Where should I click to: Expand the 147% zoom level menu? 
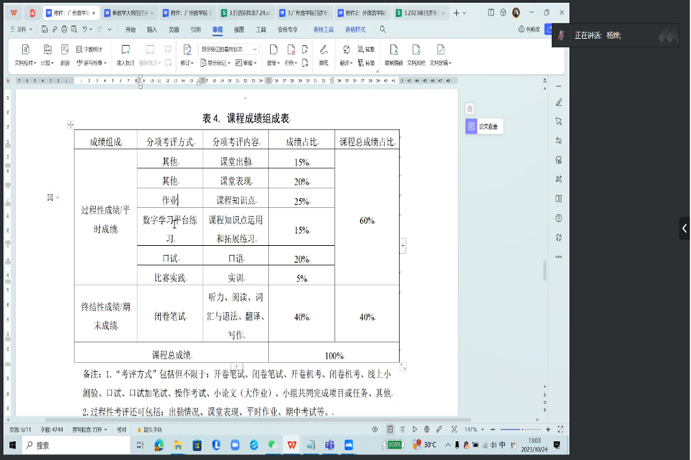coord(473,429)
